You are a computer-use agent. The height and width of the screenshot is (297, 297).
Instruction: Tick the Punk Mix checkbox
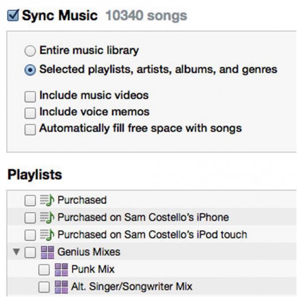44,270
